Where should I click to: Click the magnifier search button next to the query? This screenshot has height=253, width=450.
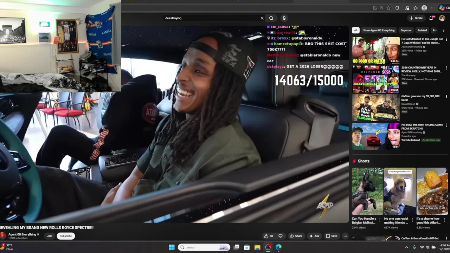tap(271, 18)
